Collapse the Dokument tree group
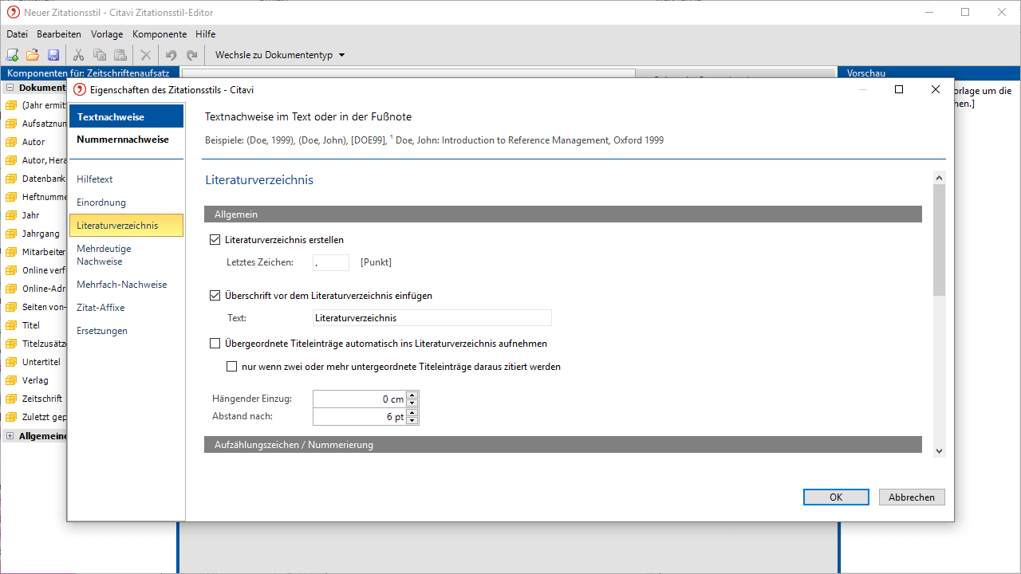Image resolution: width=1021 pixels, height=574 pixels. (x=10, y=88)
